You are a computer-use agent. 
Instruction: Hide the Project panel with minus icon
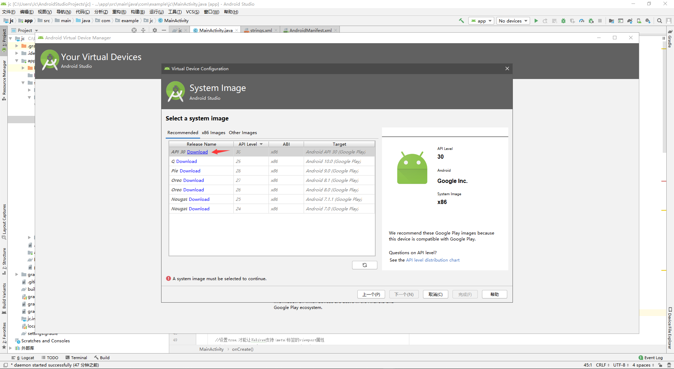coord(164,30)
